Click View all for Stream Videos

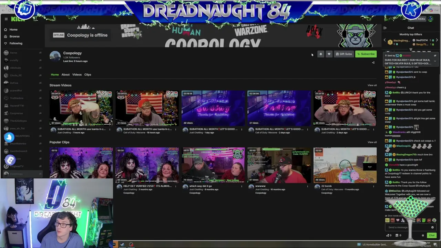coord(372,85)
